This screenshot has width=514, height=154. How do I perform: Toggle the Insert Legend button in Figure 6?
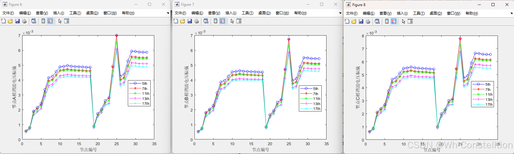click(x=50, y=21)
